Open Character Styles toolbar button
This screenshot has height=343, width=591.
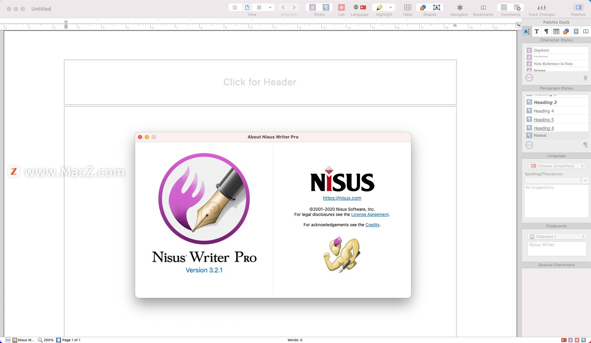(312, 7)
